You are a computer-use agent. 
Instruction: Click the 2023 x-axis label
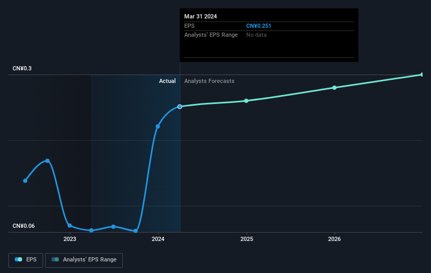(x=70, y=239)
